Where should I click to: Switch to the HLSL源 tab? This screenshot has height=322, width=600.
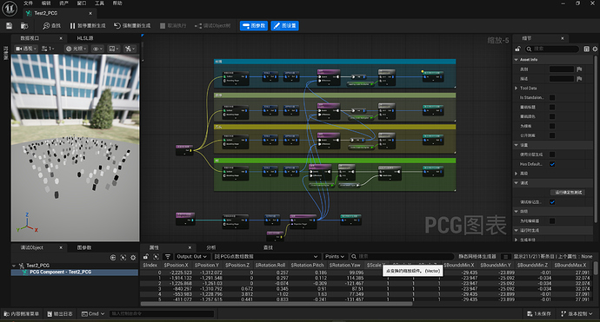click(85, 38)
